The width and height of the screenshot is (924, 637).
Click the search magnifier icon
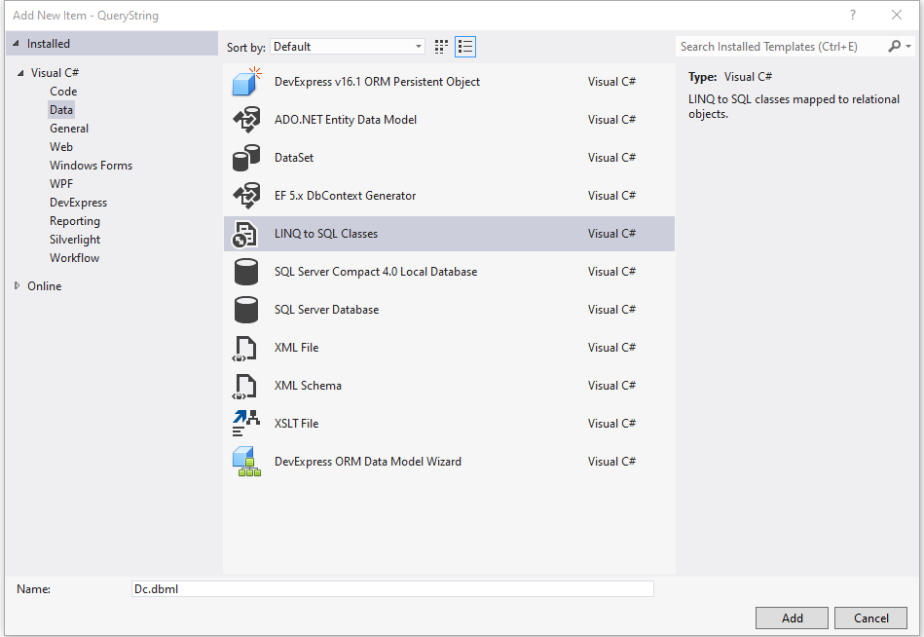894,46
